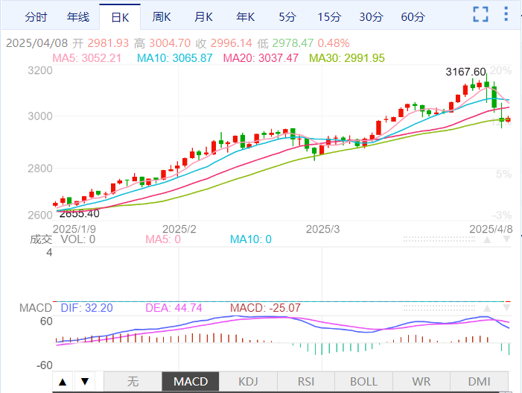Click the DEA: 44.74 value
The height and width of the screenshot is (393, 522).
(x=174, y=308)
